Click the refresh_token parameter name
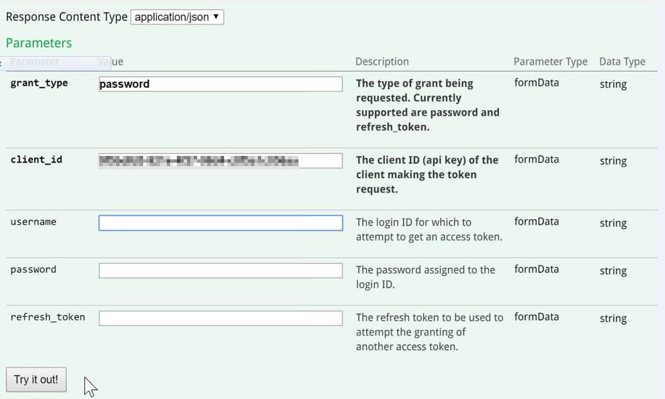The height and width of the screenshot is (399, 665). (48, 317)
